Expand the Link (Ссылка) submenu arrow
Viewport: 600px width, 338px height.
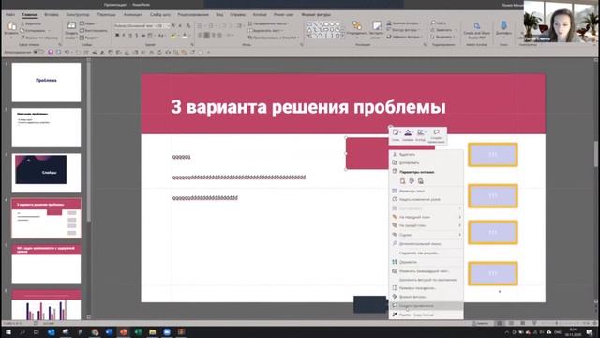(x=460, y=235)
